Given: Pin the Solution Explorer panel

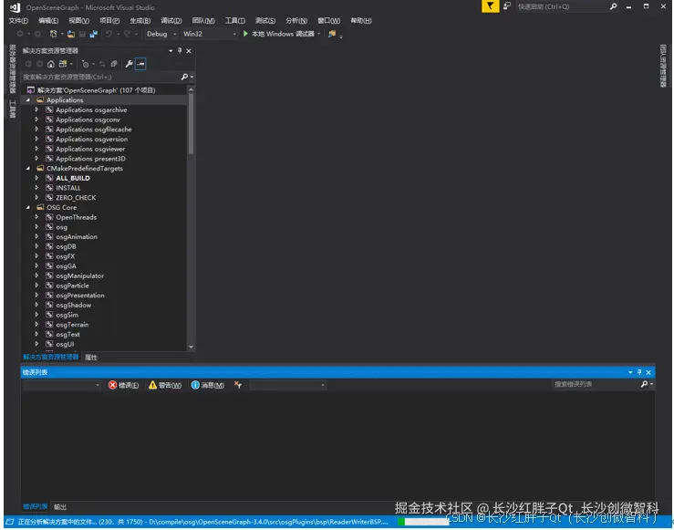Looking at the screenshot, I should tap(180, 50).
